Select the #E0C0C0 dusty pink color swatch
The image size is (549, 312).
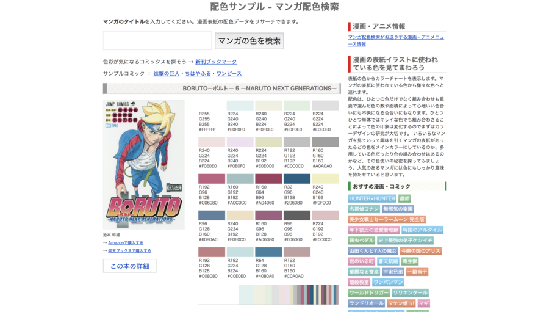(325, 216)
